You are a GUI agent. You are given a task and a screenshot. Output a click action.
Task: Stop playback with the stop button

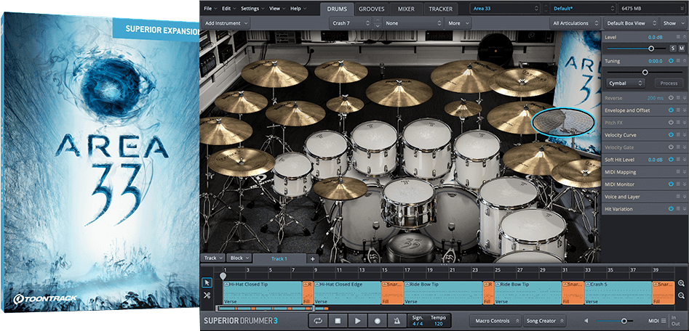[x=338, y=321]
